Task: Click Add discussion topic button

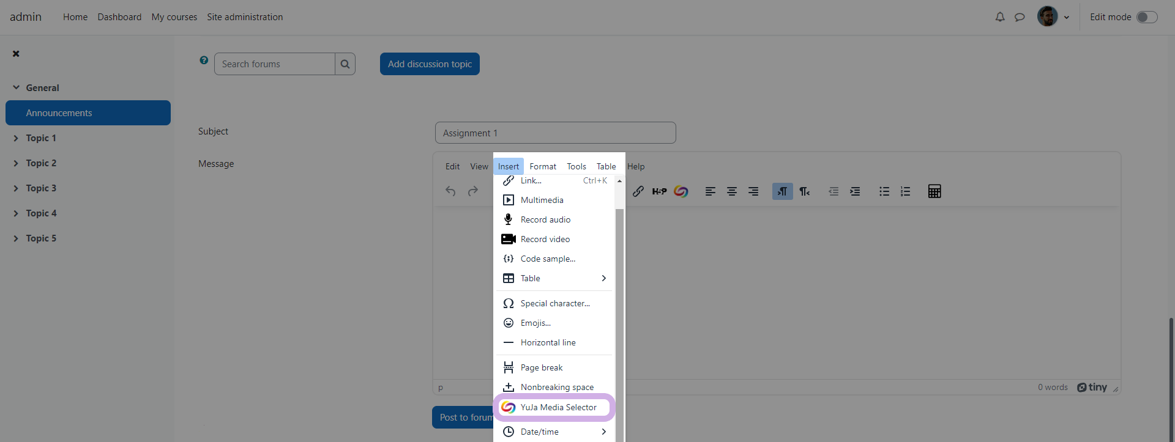Action: (x=430, y=64)
